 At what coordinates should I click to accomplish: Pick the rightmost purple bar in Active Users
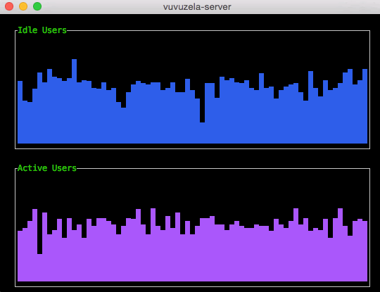click(x=365, y=251)
